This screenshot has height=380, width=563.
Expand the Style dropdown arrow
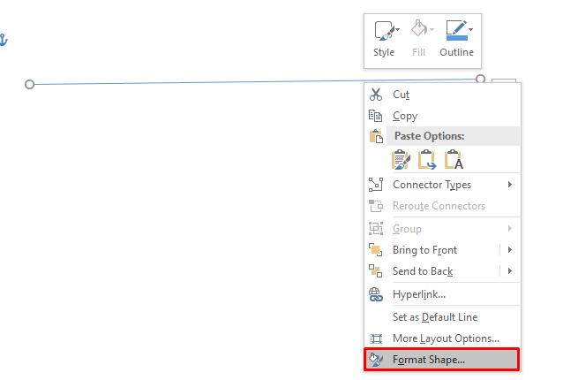397,29
